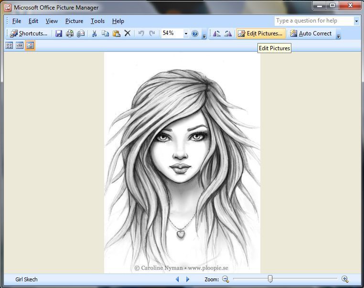Maximize the Picture Manager window
This screenshot has width=364, height=288.
[x=332, y=5]
